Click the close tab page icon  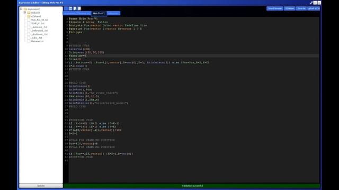tap(79, 8)
